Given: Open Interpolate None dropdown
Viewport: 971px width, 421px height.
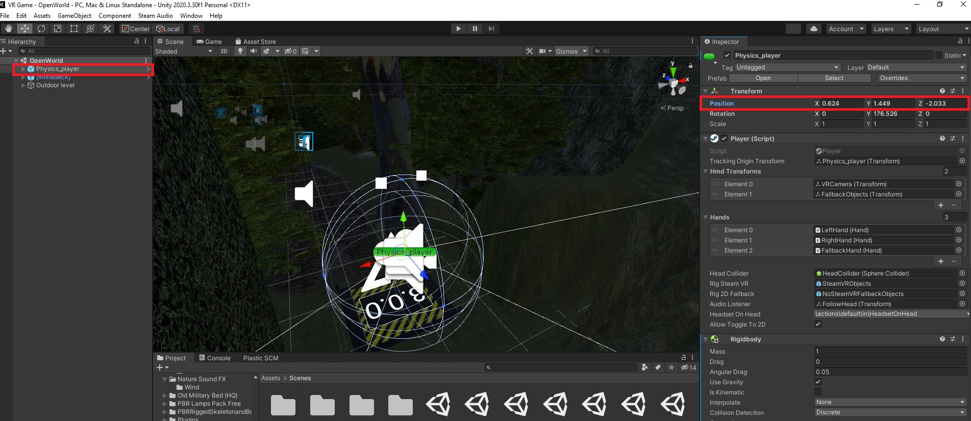Looking at the screenshot, I should pos(890,402).
